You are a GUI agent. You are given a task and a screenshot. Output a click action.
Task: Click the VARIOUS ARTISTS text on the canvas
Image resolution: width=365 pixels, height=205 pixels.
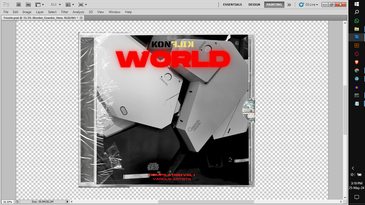click(x=172, y=179)
